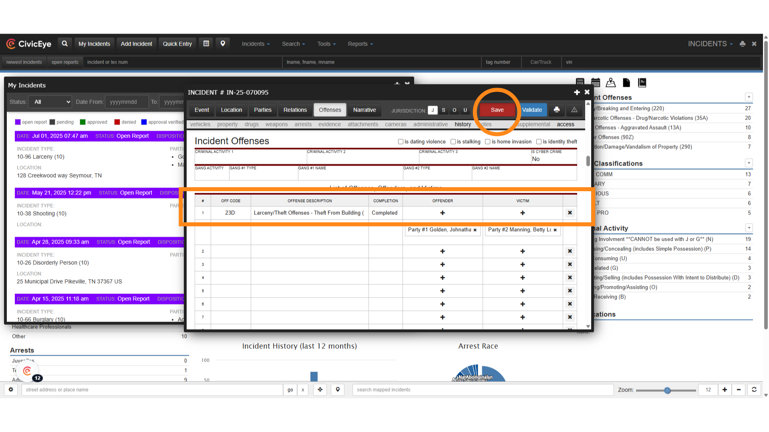Delete offense row 1 with the x icon

click(x=570, y=213)
